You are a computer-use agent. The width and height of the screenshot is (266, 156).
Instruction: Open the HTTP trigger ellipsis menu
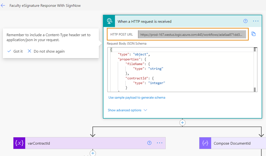pyautogui.click(x=256, y=21)
